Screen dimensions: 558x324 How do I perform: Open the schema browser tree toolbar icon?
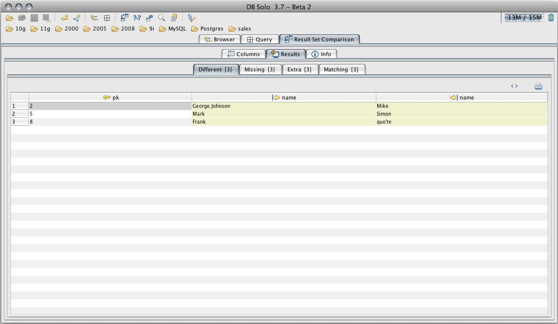click(x=94, y=18)
